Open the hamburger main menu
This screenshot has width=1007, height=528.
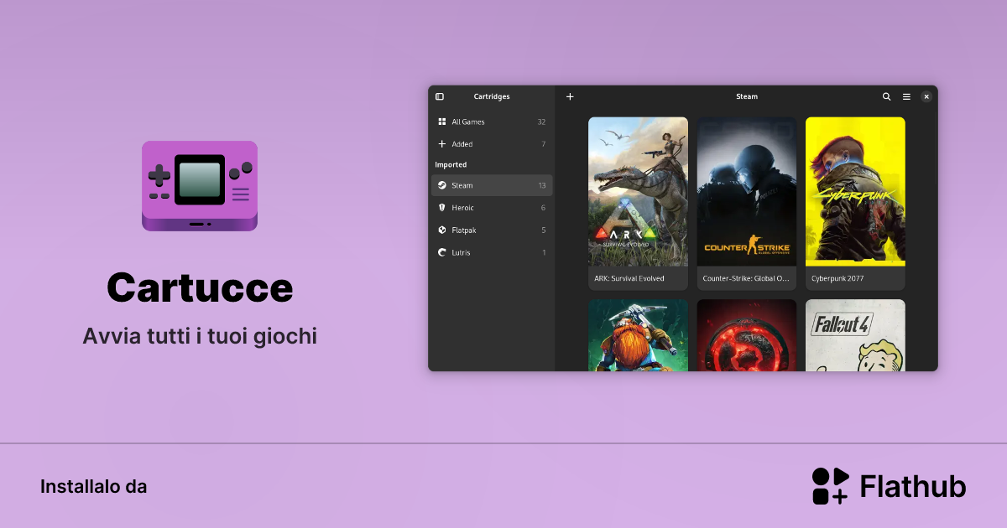[906, 96]
